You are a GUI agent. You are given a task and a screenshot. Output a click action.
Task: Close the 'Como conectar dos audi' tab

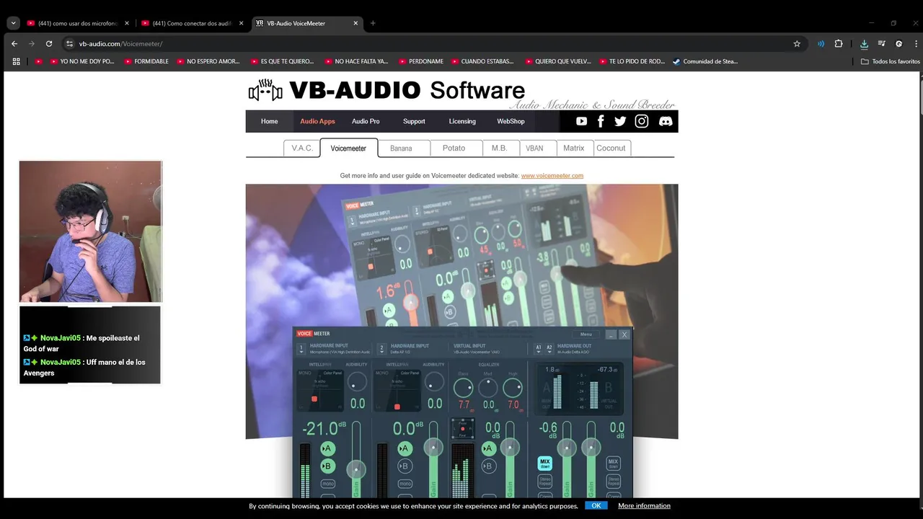pos(242,23)
